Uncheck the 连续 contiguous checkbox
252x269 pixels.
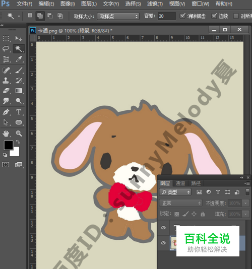tap(214, 16)
